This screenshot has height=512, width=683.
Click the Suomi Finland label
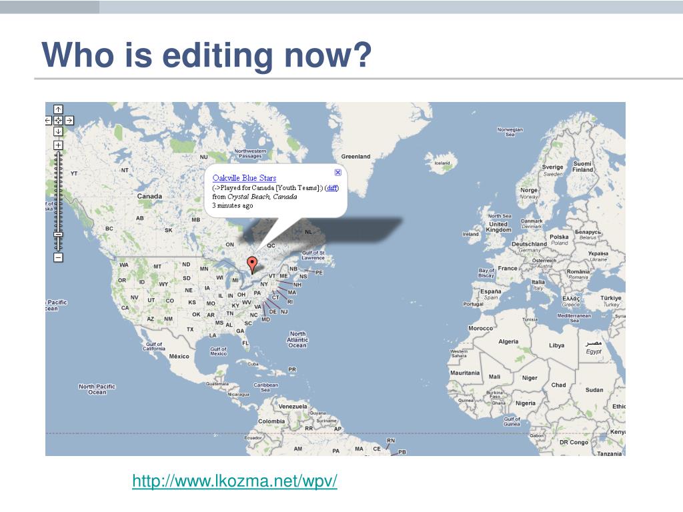pyautogui.click(x=582, y=167)
